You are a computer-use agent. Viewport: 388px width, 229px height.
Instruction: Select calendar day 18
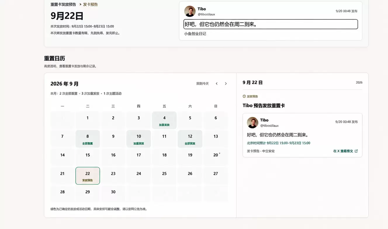point(164,157)
